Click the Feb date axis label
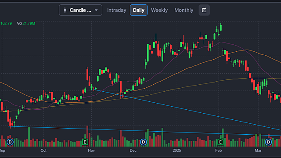Screen dimensions: 281x158 point(219,151)
